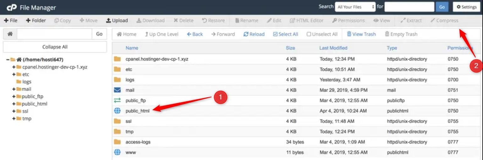The width and height of the screenshot is (483, 160).
Task: Sort by the Type column header
Action: [392, 48]
